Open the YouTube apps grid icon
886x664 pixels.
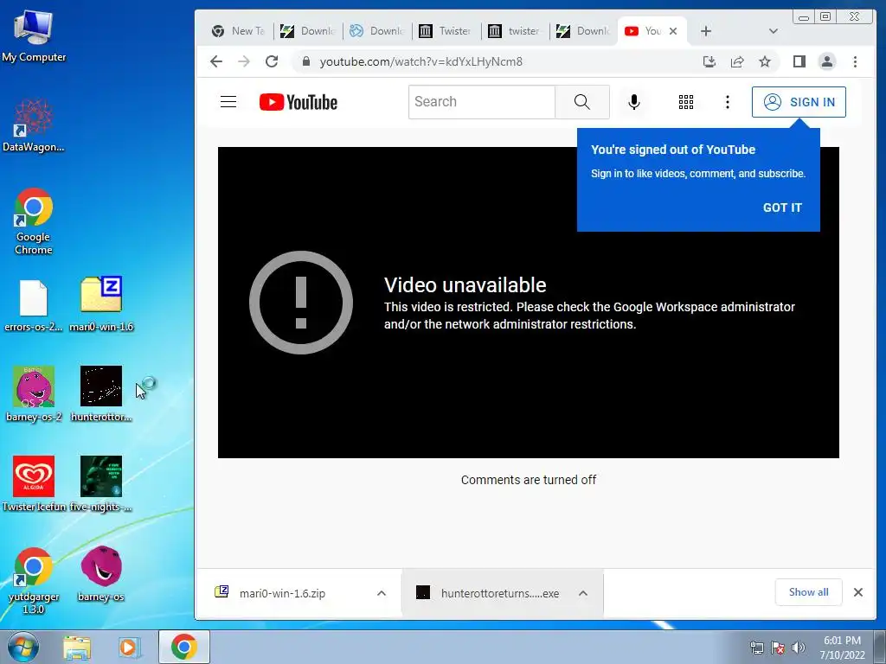coord(685,102)
